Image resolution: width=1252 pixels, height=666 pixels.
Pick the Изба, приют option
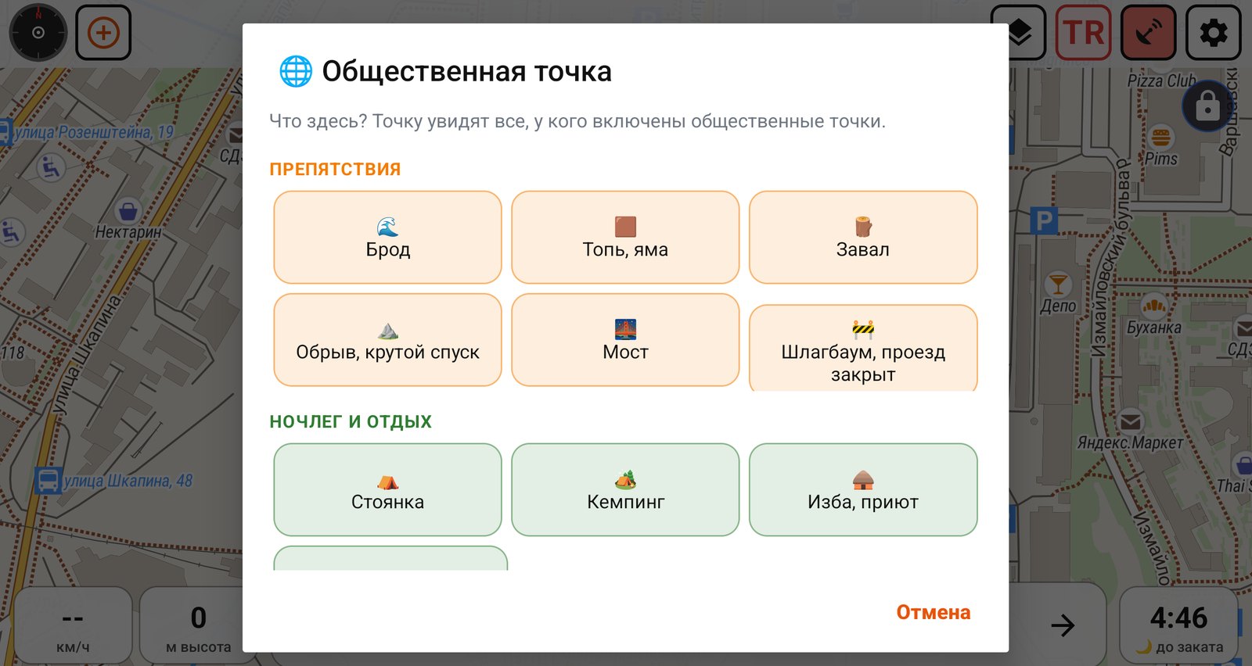point(863,490)
